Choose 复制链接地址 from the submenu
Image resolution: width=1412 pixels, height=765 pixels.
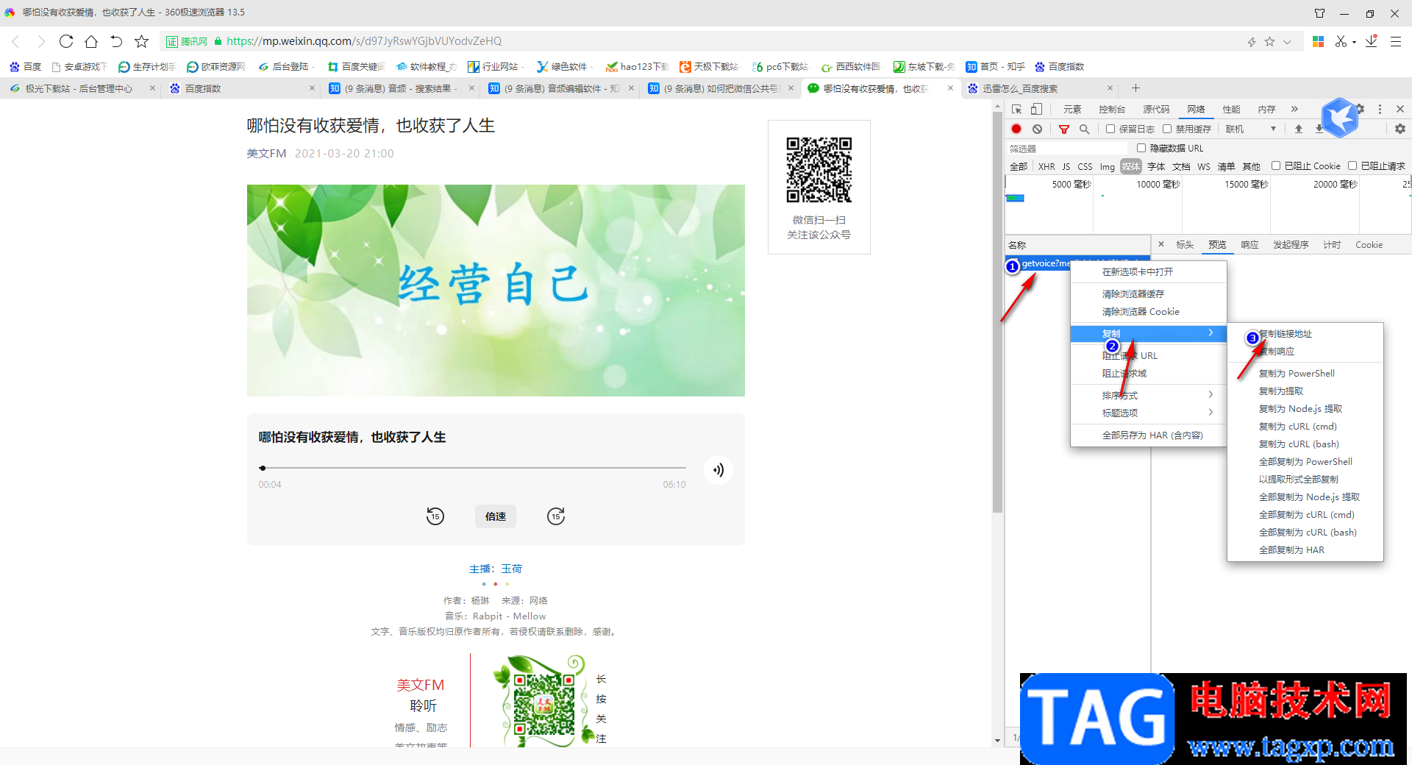pyautogui.click(x=1286, y=333)
